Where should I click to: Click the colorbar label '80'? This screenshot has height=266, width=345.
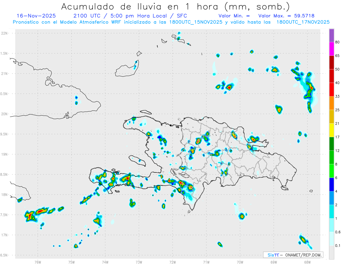[x=338, y=42]
